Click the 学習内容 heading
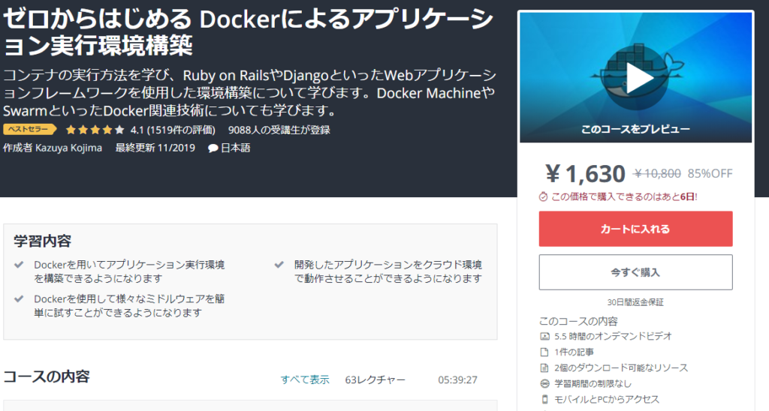 [43, 241]
